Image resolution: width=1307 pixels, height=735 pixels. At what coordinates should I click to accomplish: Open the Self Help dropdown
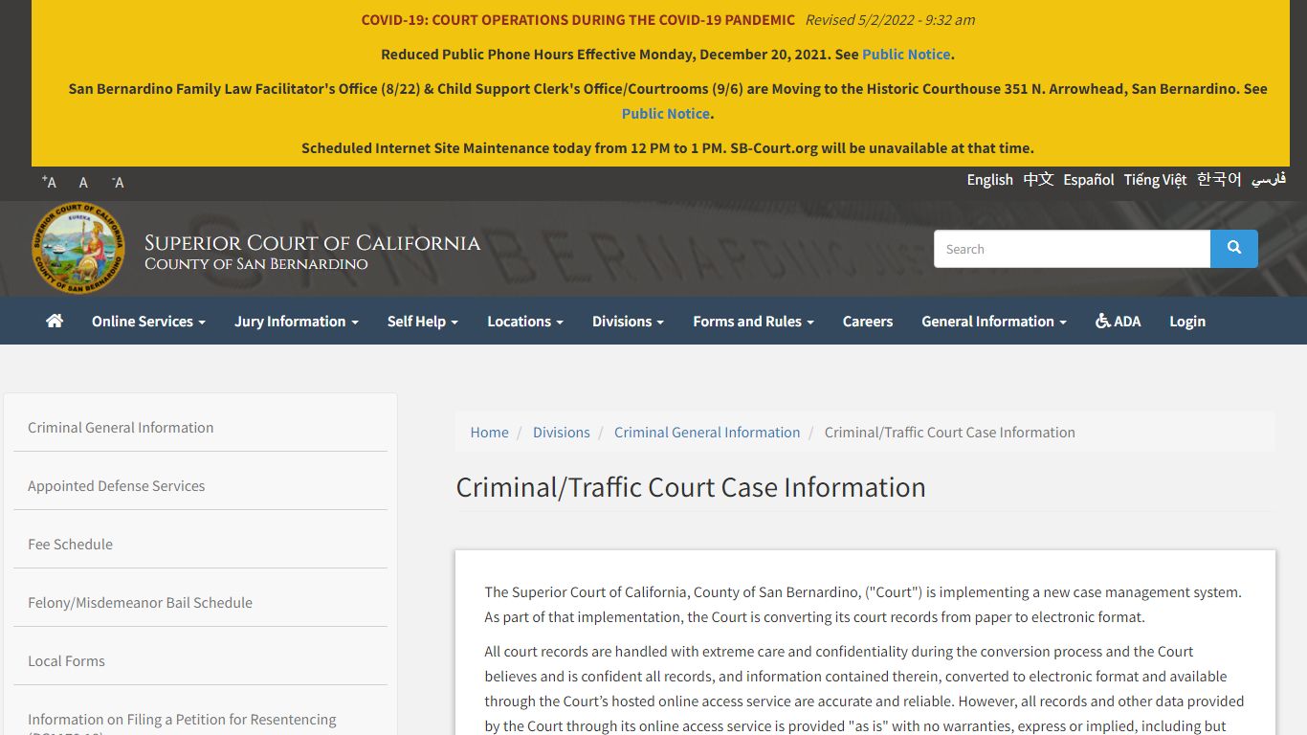point(422,321)
